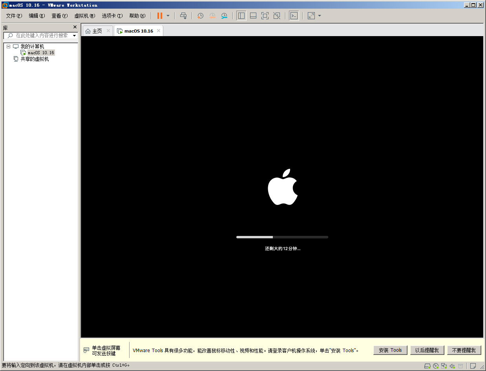This screenshot has width=486, height=371.
Task: Open the 文件 menu
Action: [x=14, y=16]
